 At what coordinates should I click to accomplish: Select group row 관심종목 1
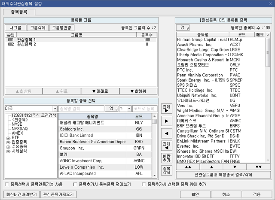click(x=81, y=40)
